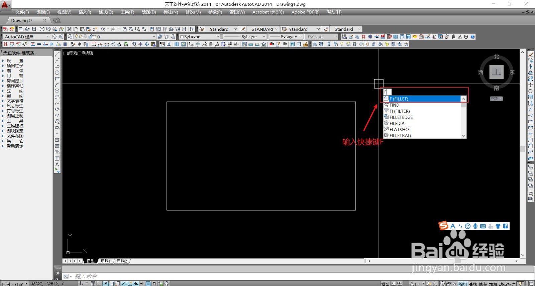Click the autocomplete list scroll down arrow

pos(463,136)
